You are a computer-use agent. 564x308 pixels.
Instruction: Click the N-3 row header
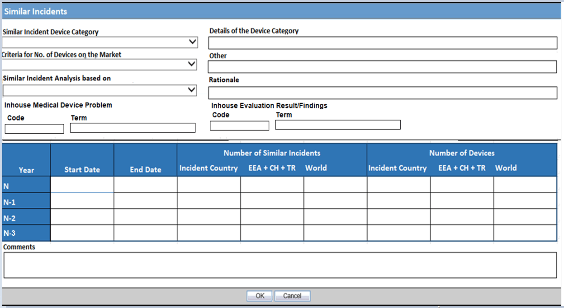(x=26, y=233)
